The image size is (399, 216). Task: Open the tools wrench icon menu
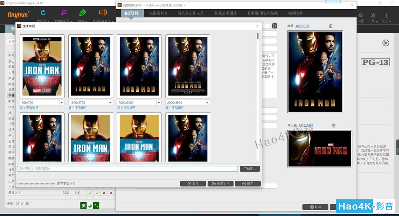click(373, 16)
